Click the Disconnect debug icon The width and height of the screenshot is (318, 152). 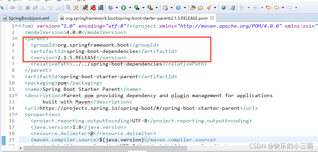[35, 8]
